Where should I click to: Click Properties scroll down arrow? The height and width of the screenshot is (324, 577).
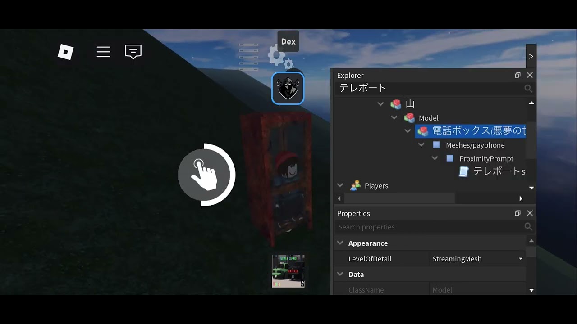pyautogui.click(x=531, y=290)
